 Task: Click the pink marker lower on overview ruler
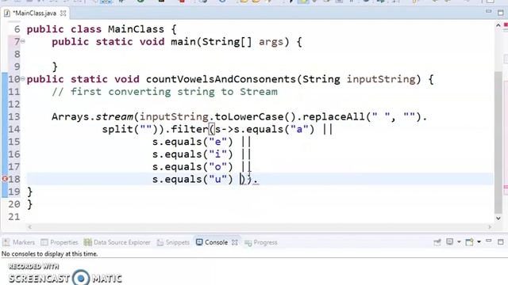tap(506, 187)
